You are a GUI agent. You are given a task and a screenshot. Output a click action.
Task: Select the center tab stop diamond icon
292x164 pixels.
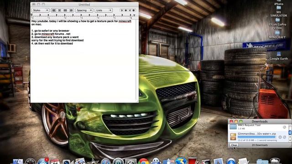(x=126, y=10)
